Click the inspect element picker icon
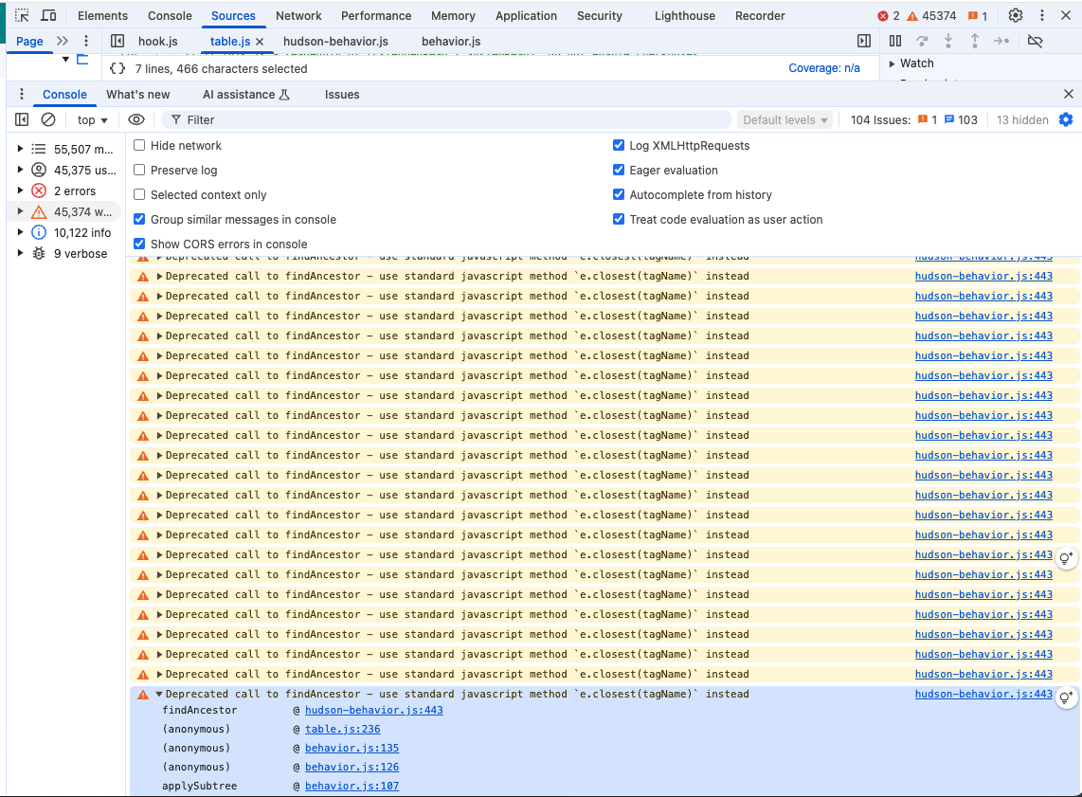 tap(22, 16)
